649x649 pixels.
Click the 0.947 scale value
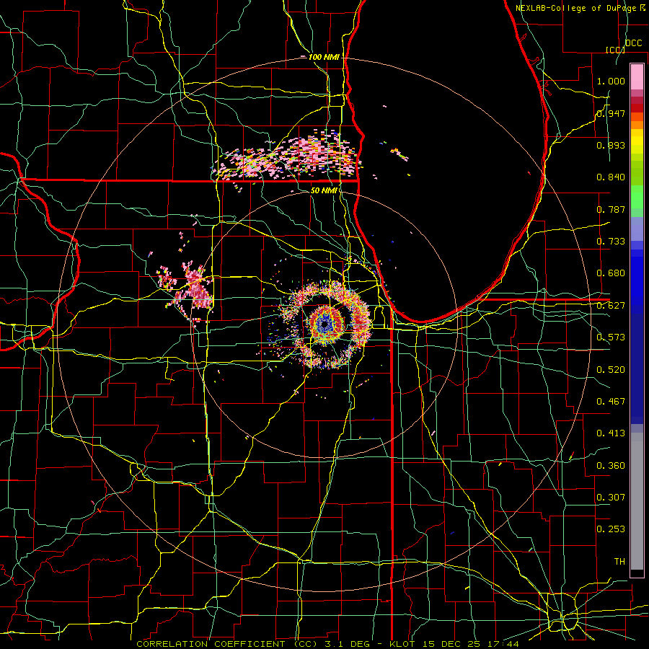point(611,113)
